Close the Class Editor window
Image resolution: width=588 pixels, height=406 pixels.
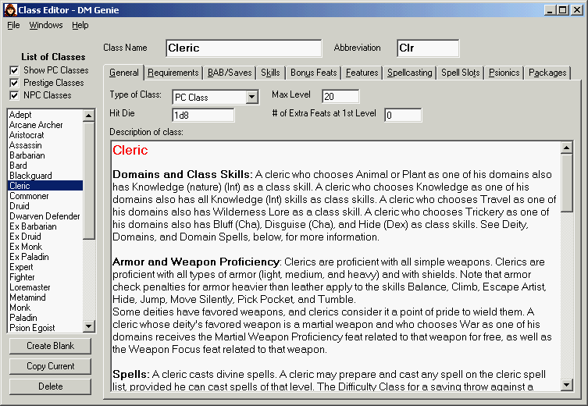tap(576, 10)
